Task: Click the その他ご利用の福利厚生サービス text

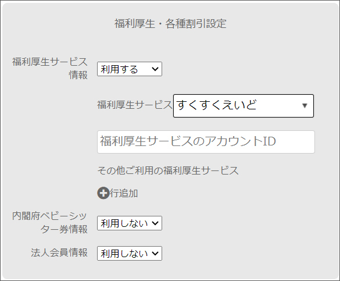Action: pyautogui.click(x=168, y=170)
